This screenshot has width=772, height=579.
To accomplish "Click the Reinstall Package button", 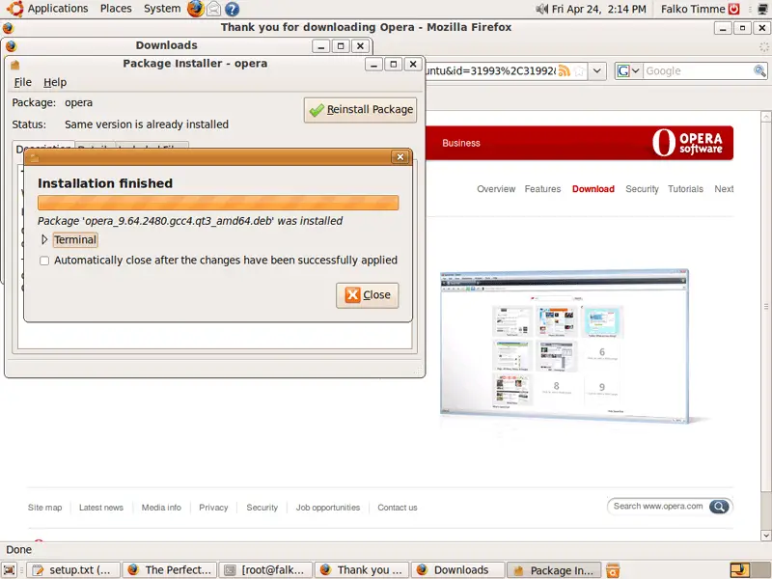I will pyautogui.click(x=360, y=109).
